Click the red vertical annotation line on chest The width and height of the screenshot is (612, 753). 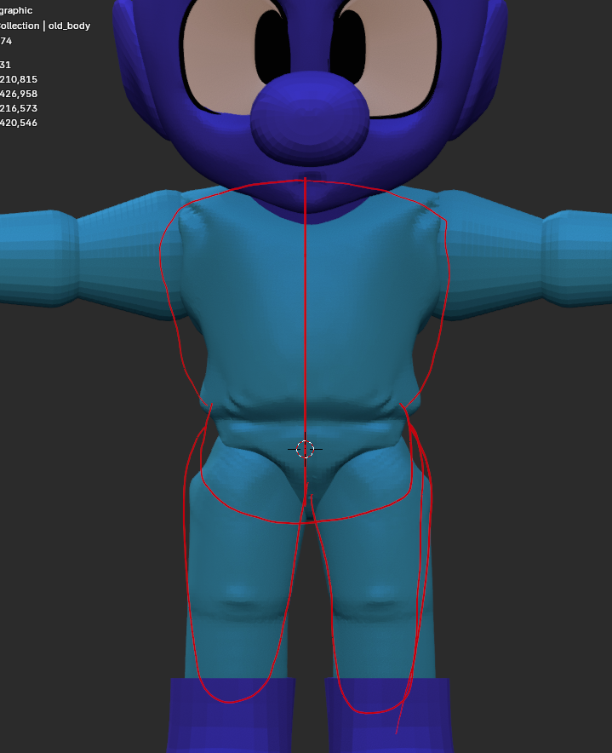(x=305, y=298)
